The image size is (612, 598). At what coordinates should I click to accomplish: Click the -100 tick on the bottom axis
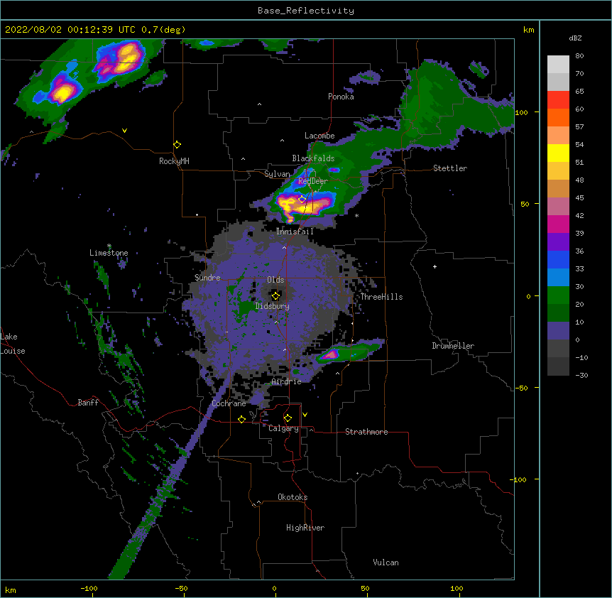(x=89, y=588)
